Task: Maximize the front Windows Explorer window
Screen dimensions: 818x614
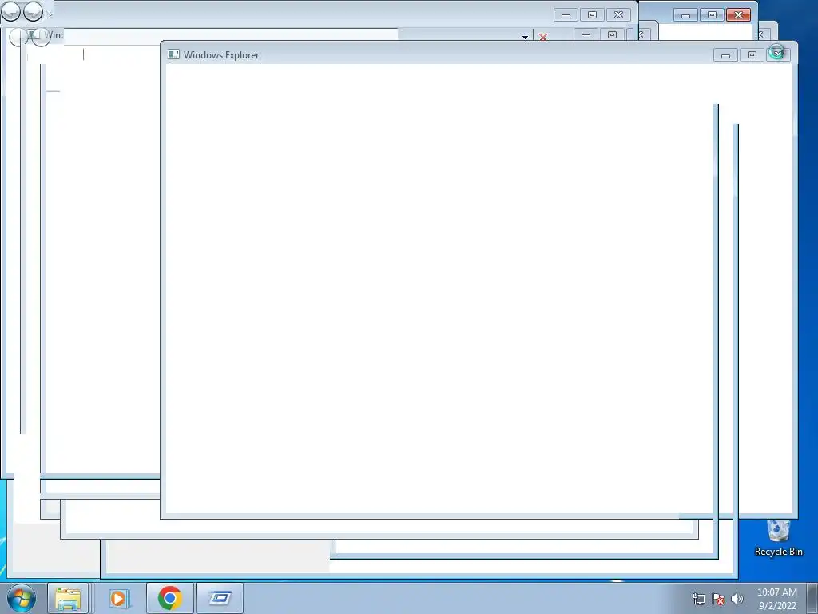Action: (752, 55)
